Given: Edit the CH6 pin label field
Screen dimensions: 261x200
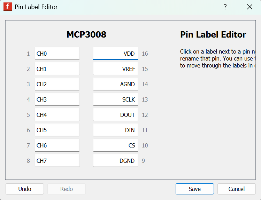Looking at the screenshot, I should 57,145.
